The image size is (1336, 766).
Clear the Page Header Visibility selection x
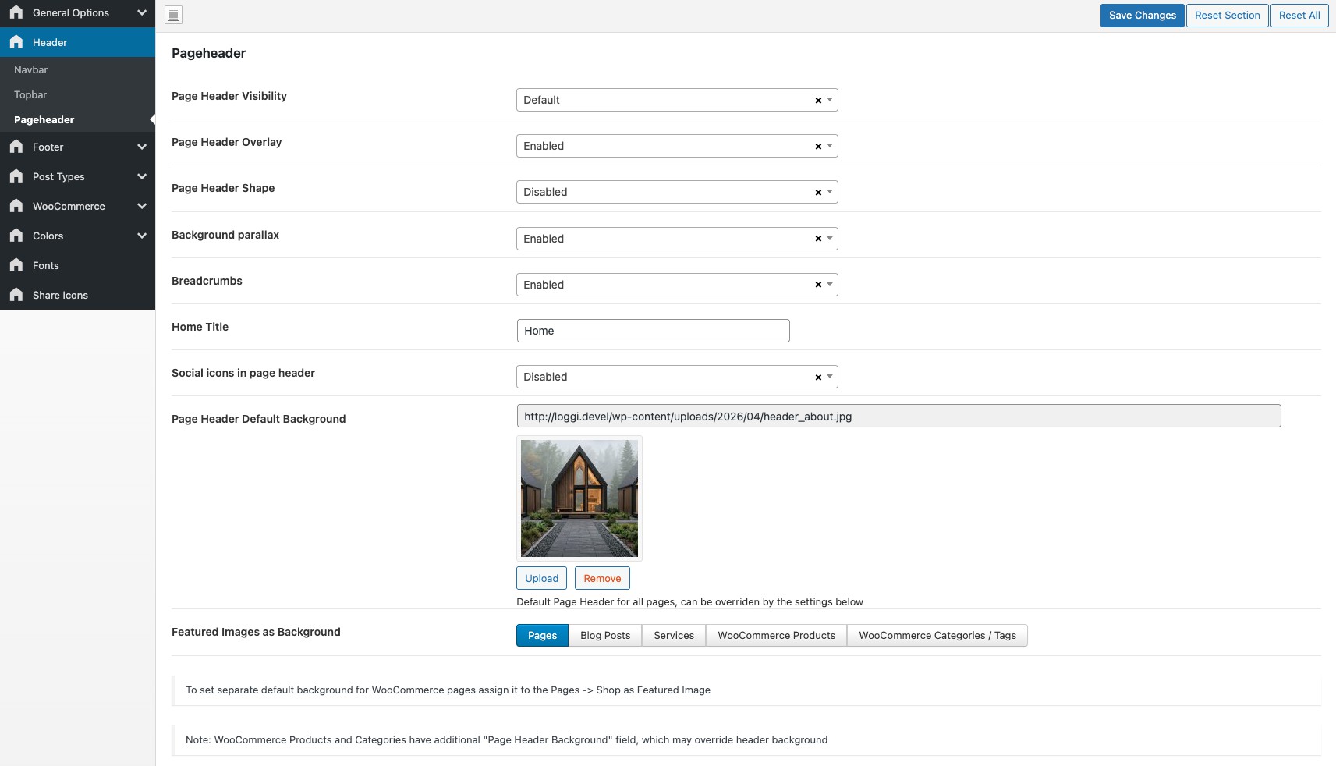pos(818,101)
